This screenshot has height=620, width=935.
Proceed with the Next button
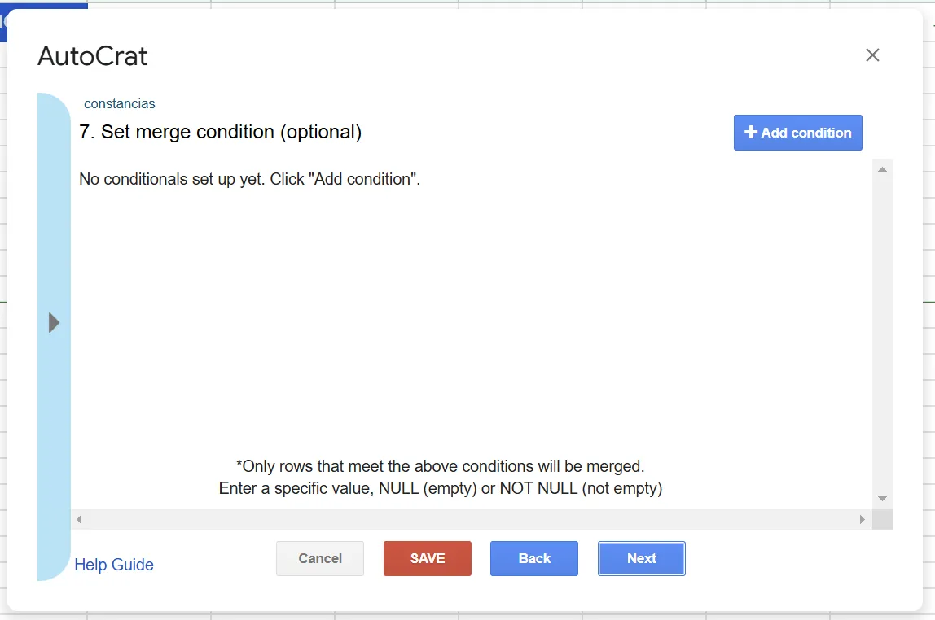point(642,559)
